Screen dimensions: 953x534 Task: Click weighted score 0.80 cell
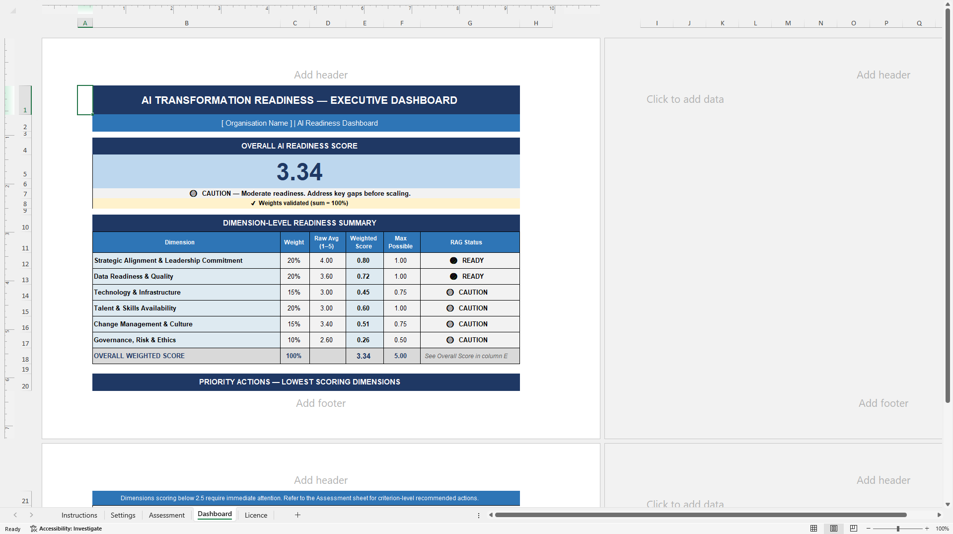pos(365,260)
